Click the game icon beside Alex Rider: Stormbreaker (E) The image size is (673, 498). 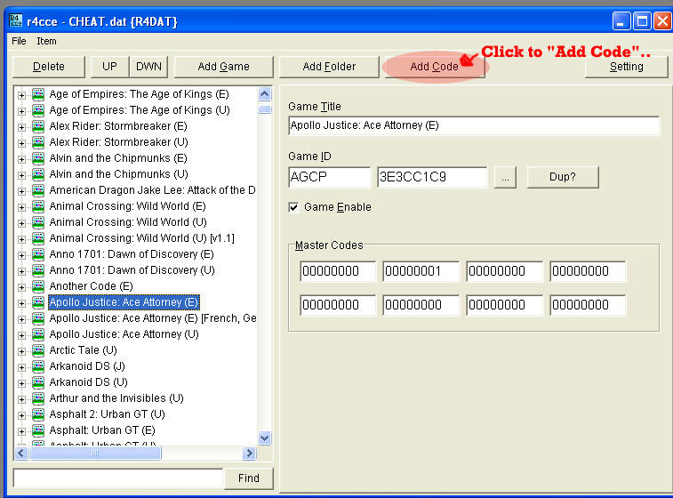pyautogui.click(x=38, y=126)
